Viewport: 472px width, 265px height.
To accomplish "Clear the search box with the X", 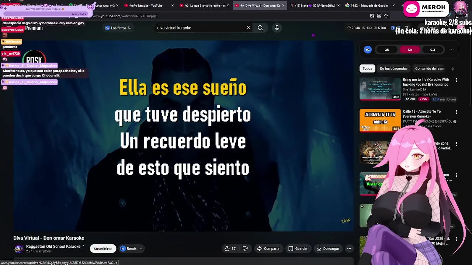I will pyautogui.click(x=249, y=28).
